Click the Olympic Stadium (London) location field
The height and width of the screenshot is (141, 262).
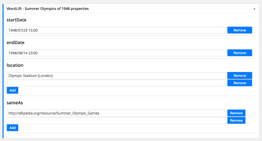pos(116,76)
